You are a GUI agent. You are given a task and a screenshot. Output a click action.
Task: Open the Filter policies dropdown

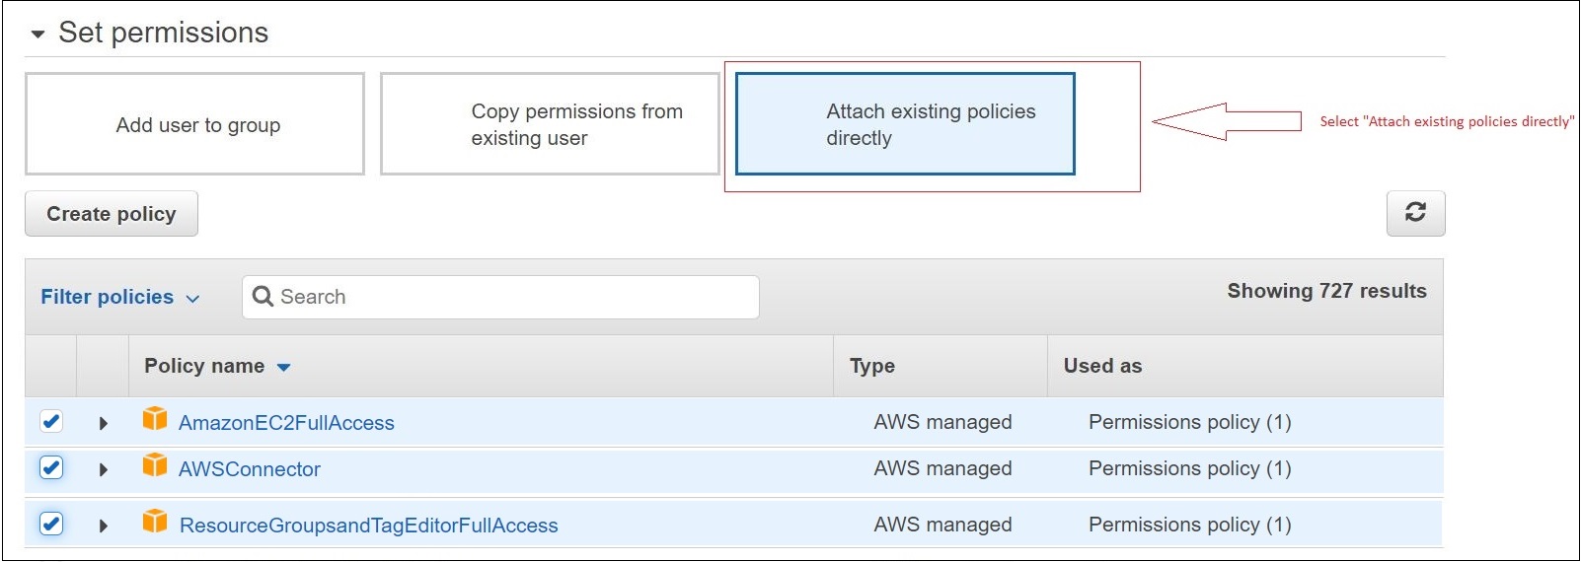click(x=119, y=297)
